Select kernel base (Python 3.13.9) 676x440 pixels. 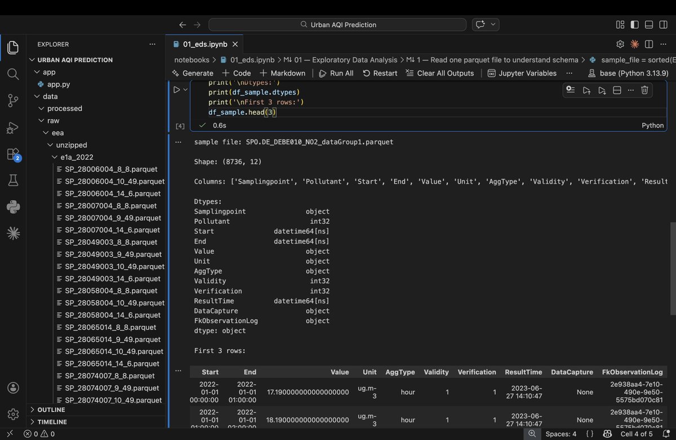pyautogui.click(x=628, y=73)
